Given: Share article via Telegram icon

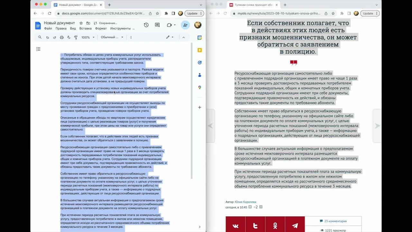Looking at the screenshot, I should [295, 225].
